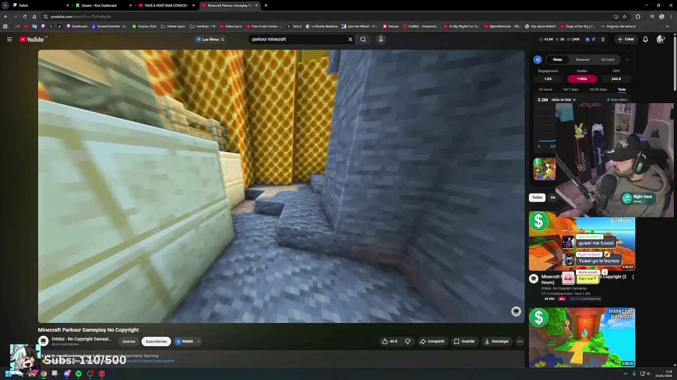Expand the Remix dropdown arrow

[x=198, y=341]
